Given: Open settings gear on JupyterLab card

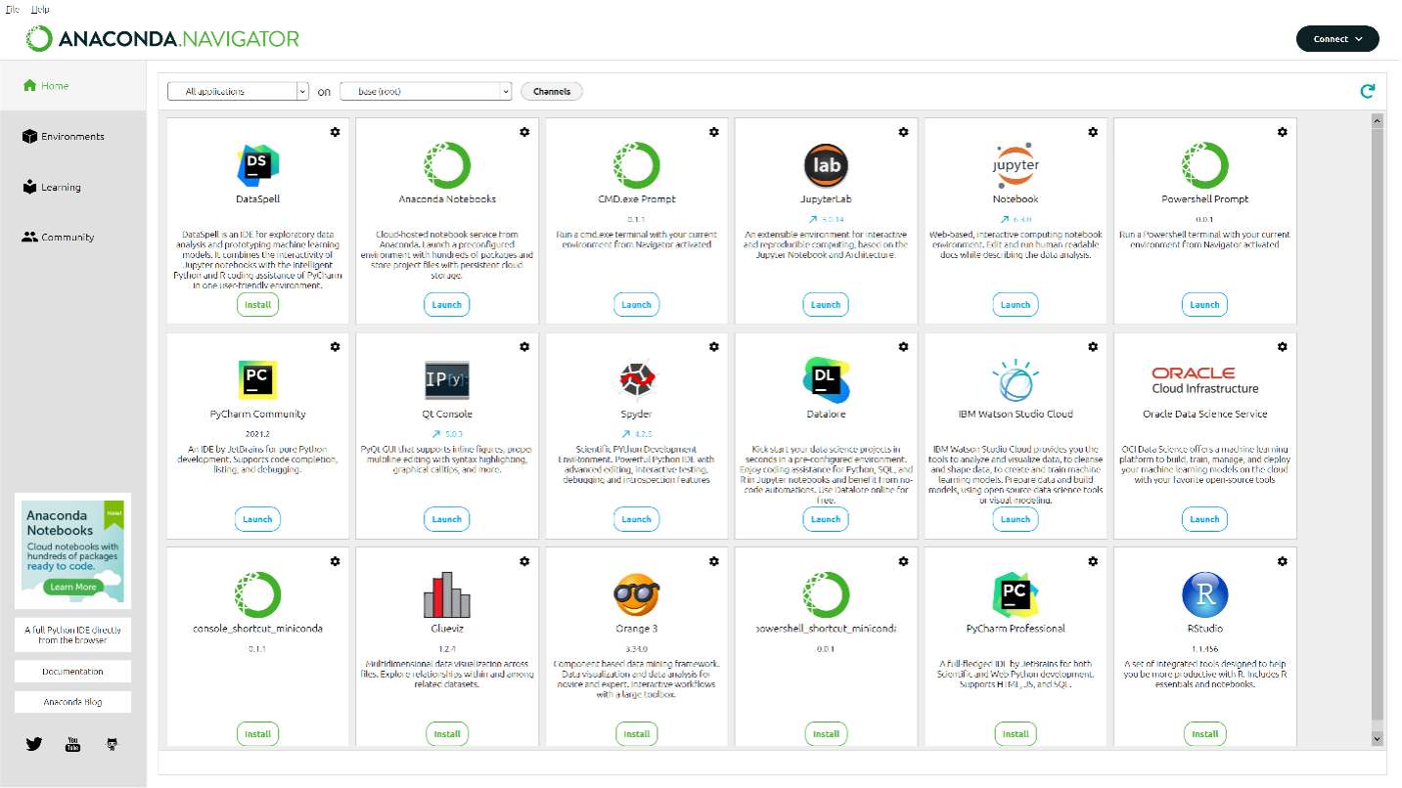Looking at the screenshot, I should point(904,132).
